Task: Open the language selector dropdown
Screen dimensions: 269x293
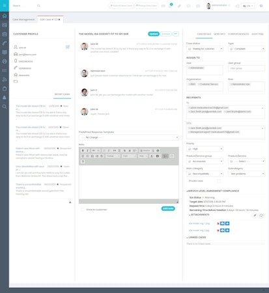Action: point(248,6)
